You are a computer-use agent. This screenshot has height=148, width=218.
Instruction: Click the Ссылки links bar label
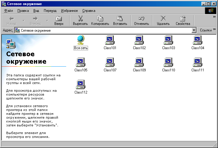pyautogui.click(x=206, y=30)
